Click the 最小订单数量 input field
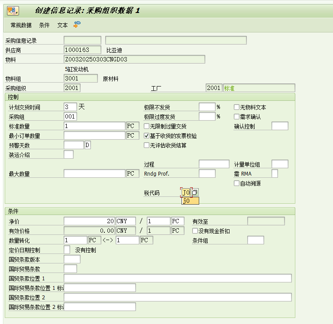 (94, 136)
